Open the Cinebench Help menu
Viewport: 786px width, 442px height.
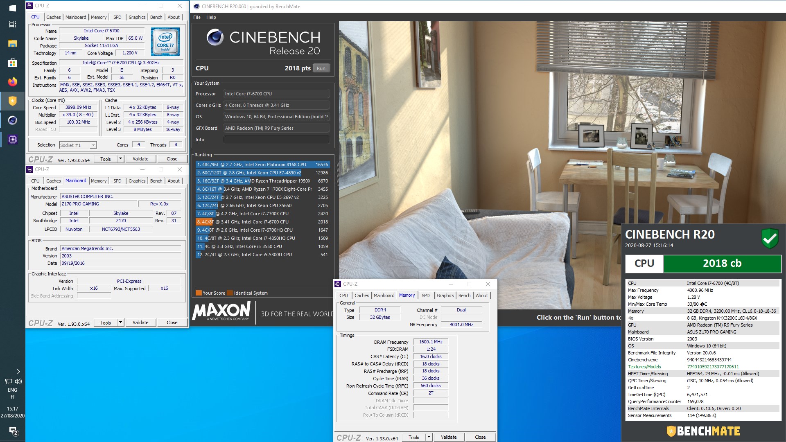(211, 17)
